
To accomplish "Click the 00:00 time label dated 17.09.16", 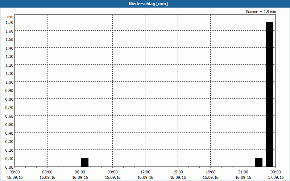I will click(275, 172).
